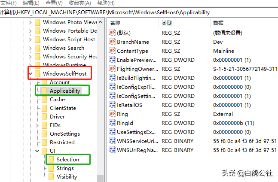This screenshot has width=278, height=182.
Task: Click the tree pane vertical scrollbar track
Action: click(101, 99)
